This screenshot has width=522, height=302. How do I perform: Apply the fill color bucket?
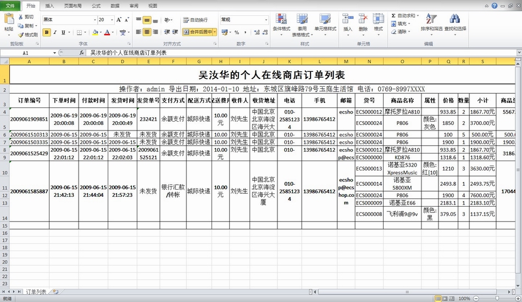95,32
